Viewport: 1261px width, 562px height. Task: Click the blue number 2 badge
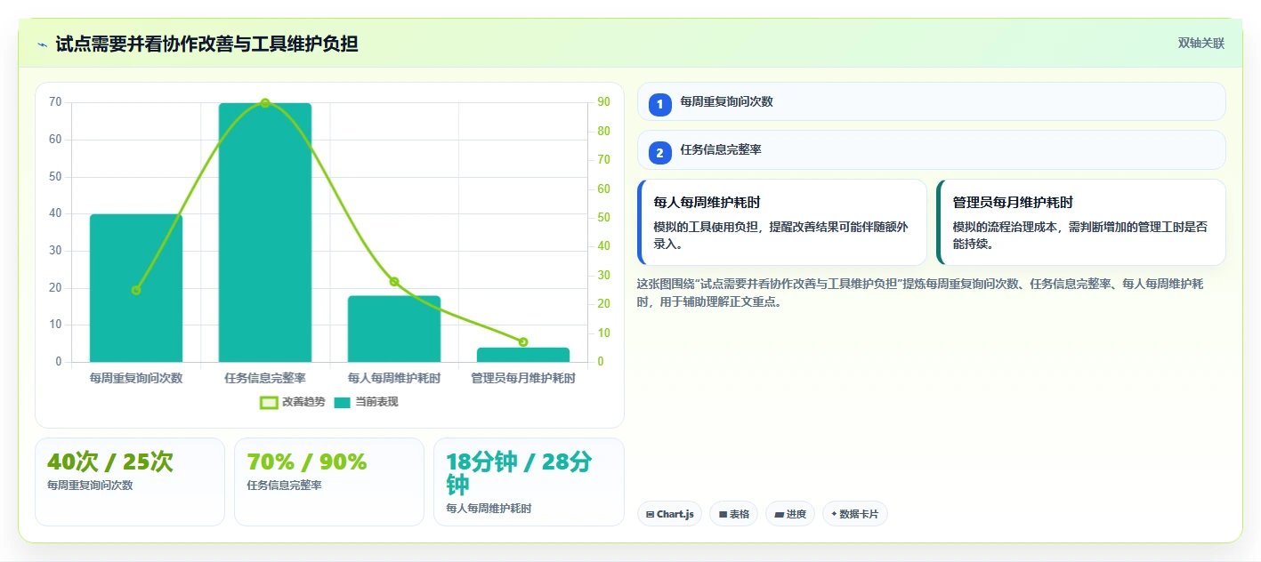point(660,153)
